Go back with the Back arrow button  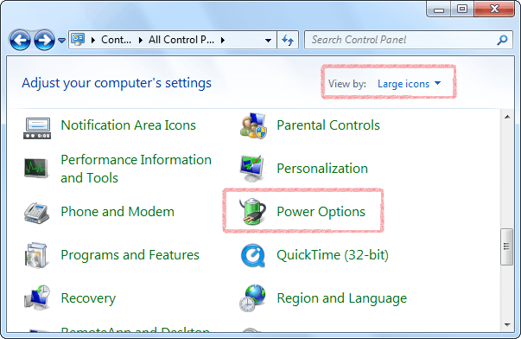[20, 41]
